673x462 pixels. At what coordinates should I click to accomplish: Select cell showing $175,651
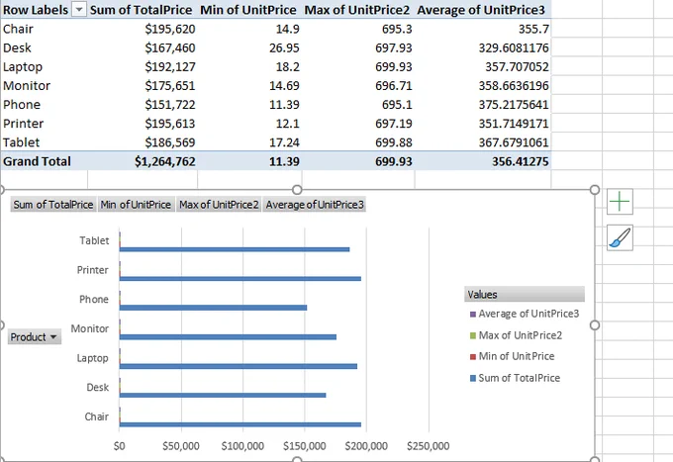pyautogui.click(x=143, y=85)
